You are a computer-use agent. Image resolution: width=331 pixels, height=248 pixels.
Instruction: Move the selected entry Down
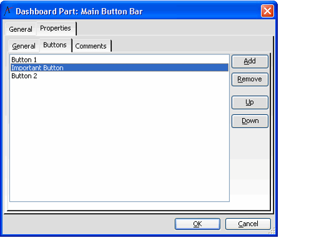[x=250, y=121]
